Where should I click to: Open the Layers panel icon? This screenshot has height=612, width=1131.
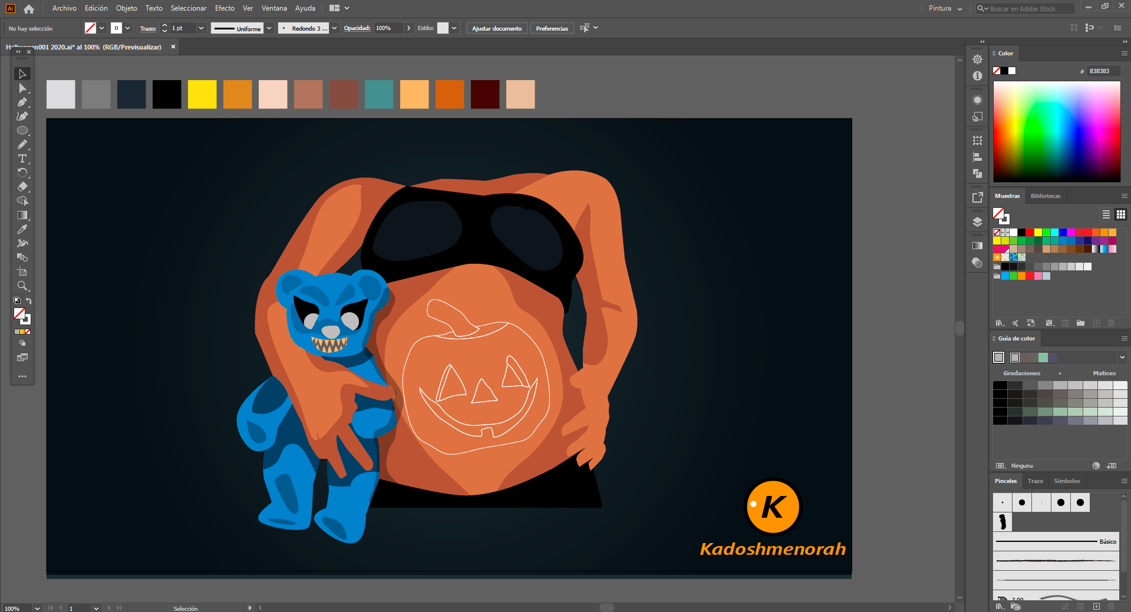[x=977, y=222]
